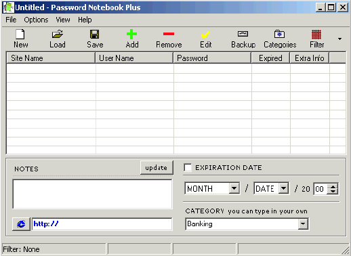Open the Filter grid icon

pyautogui.click(x=316, y=39)
